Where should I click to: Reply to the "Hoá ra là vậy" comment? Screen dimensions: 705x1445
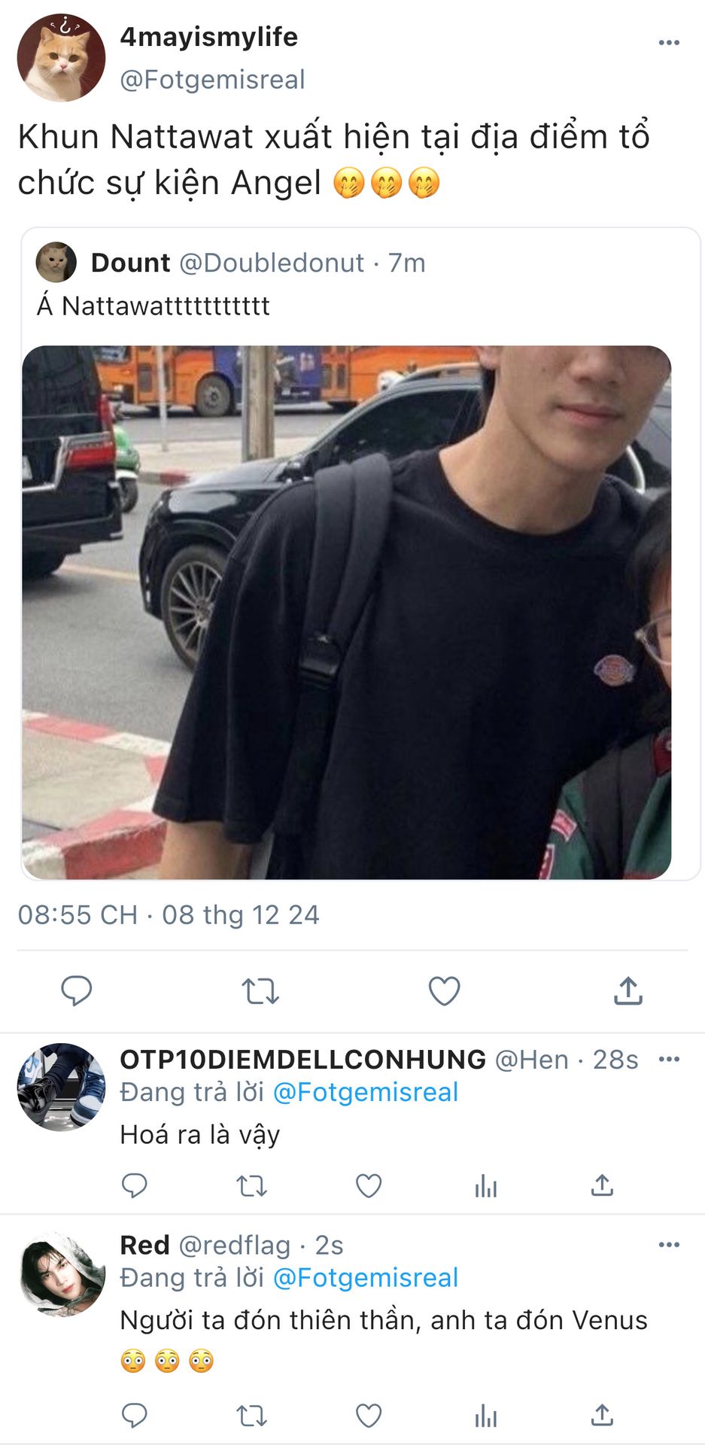[135, 1185]
